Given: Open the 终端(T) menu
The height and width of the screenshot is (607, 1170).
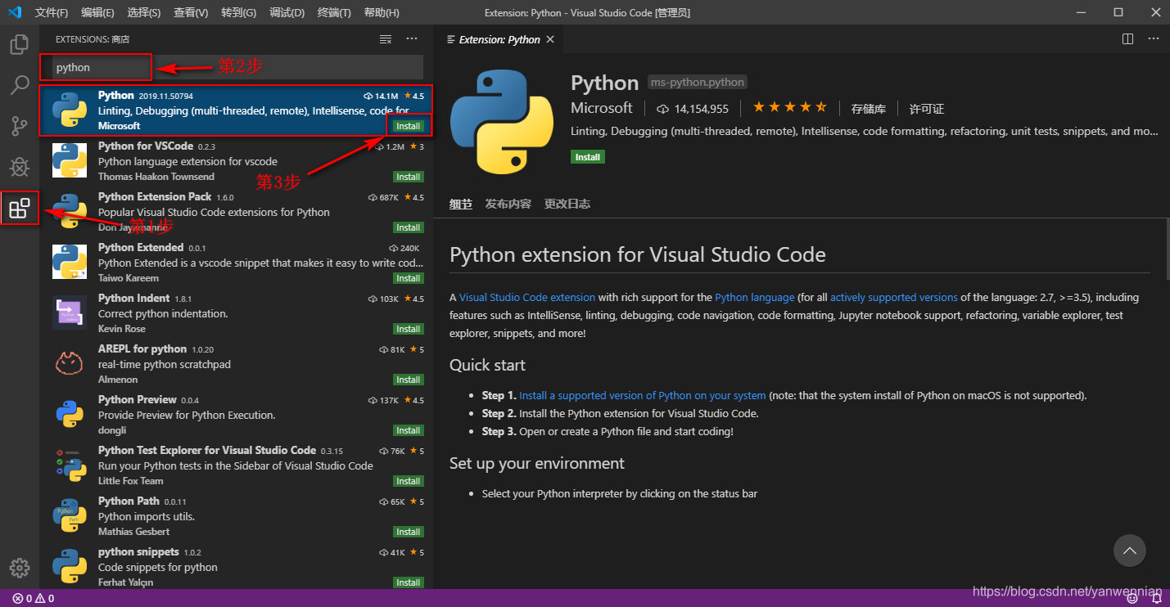Looking at the screenshot, I should tap(334, 12).
